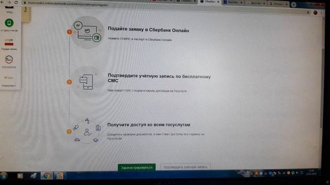The width and height of the screenshot is (330, 185).
Task: Go forward with the browser forward arrow
Action: [9, 2]
